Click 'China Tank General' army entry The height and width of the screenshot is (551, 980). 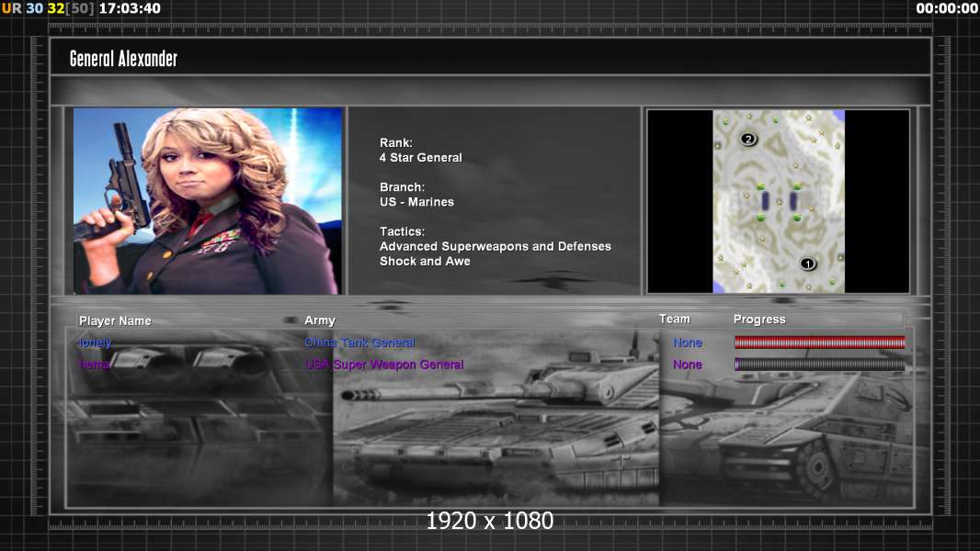359,343
